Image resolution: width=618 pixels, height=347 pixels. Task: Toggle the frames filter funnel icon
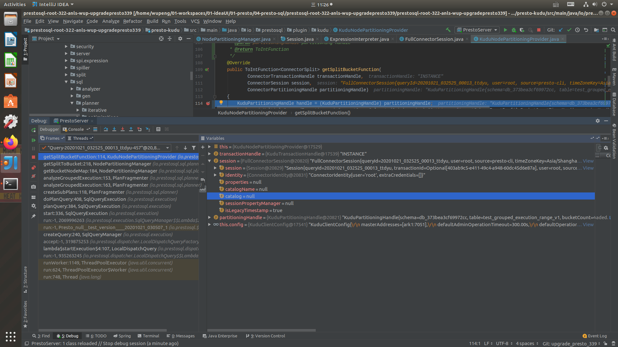coord(193,148)
